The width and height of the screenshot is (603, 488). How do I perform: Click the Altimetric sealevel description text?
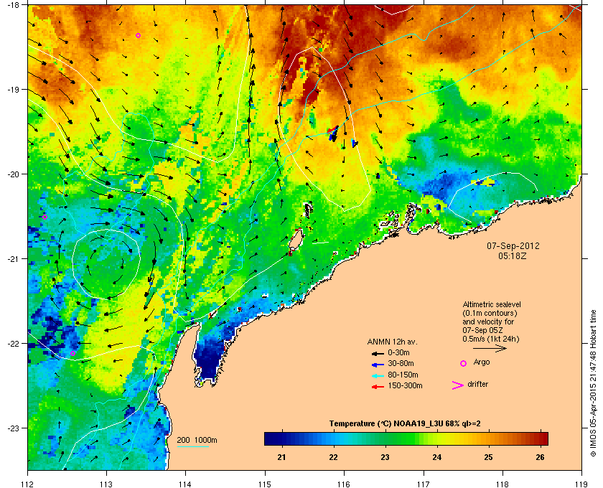click(492, 322)
